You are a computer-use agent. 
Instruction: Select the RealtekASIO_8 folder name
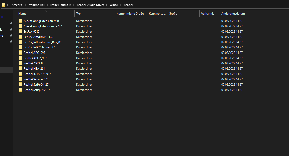pos(33,63)
